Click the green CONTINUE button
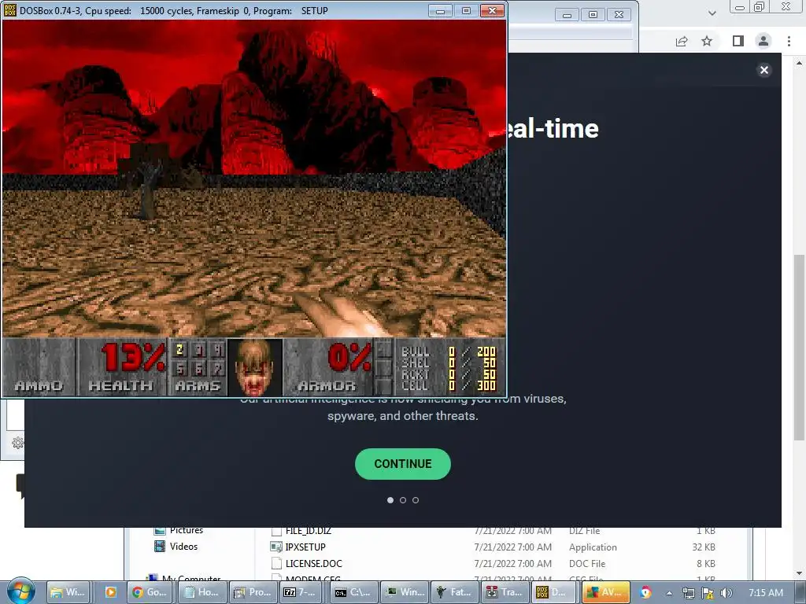 click(403, 464)
